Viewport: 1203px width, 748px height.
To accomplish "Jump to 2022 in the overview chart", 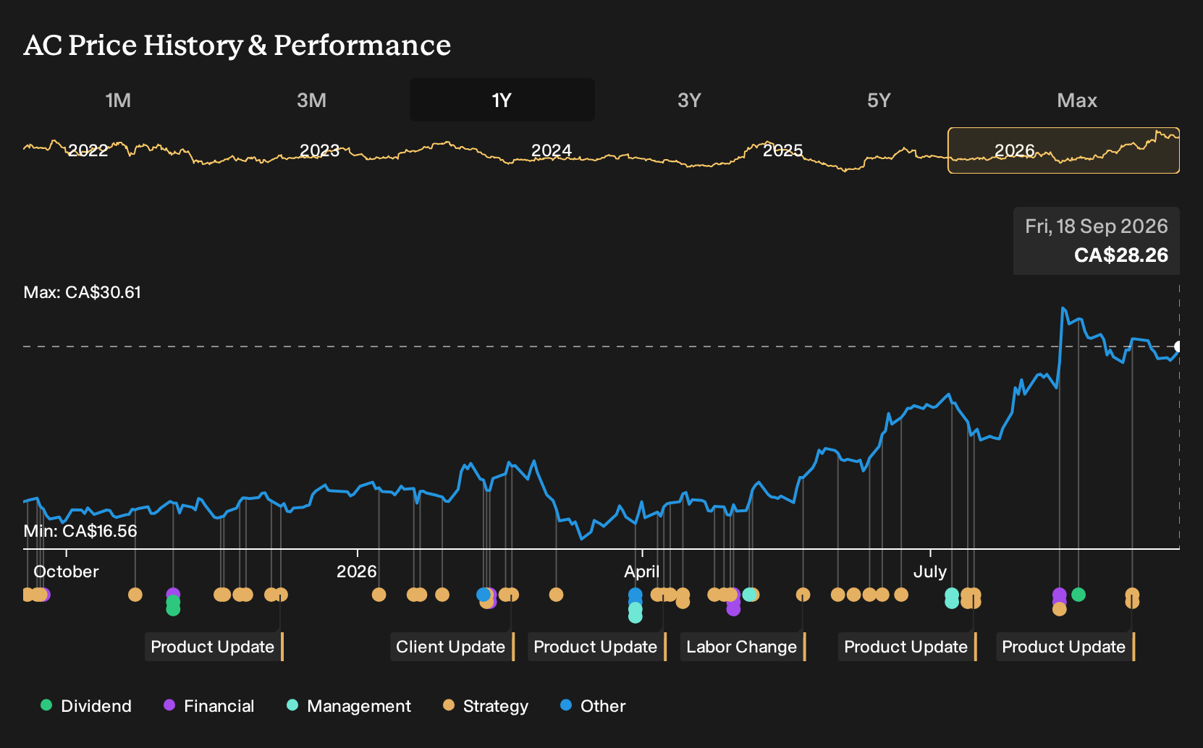I will pyautogui.click(x=88, y=150).
